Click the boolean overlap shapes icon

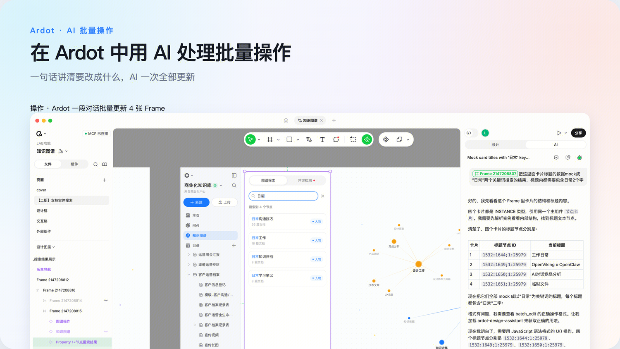pos(399,140)
